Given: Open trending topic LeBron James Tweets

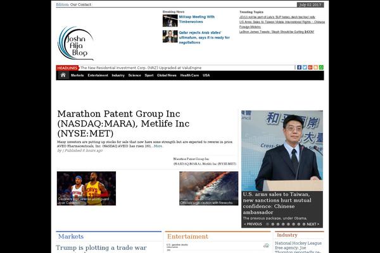Looking at the screenshot, I should click(x=277, y=32).
